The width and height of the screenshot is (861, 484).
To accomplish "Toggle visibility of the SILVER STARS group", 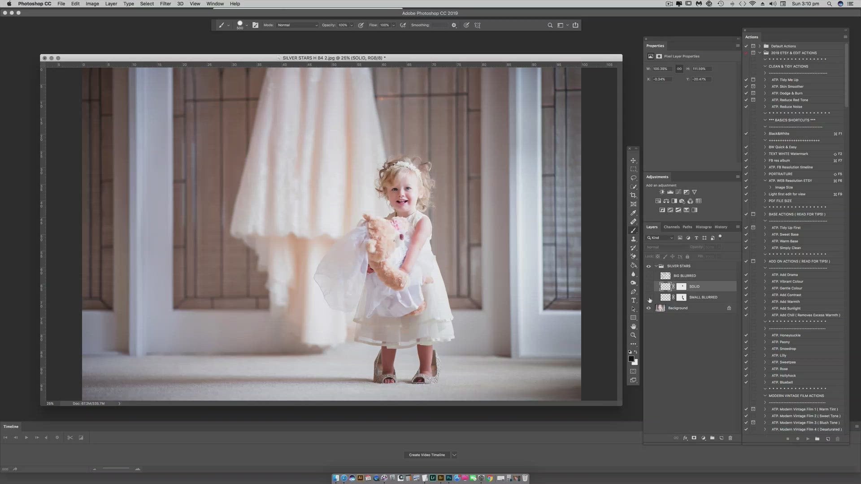I will (649, 266).
